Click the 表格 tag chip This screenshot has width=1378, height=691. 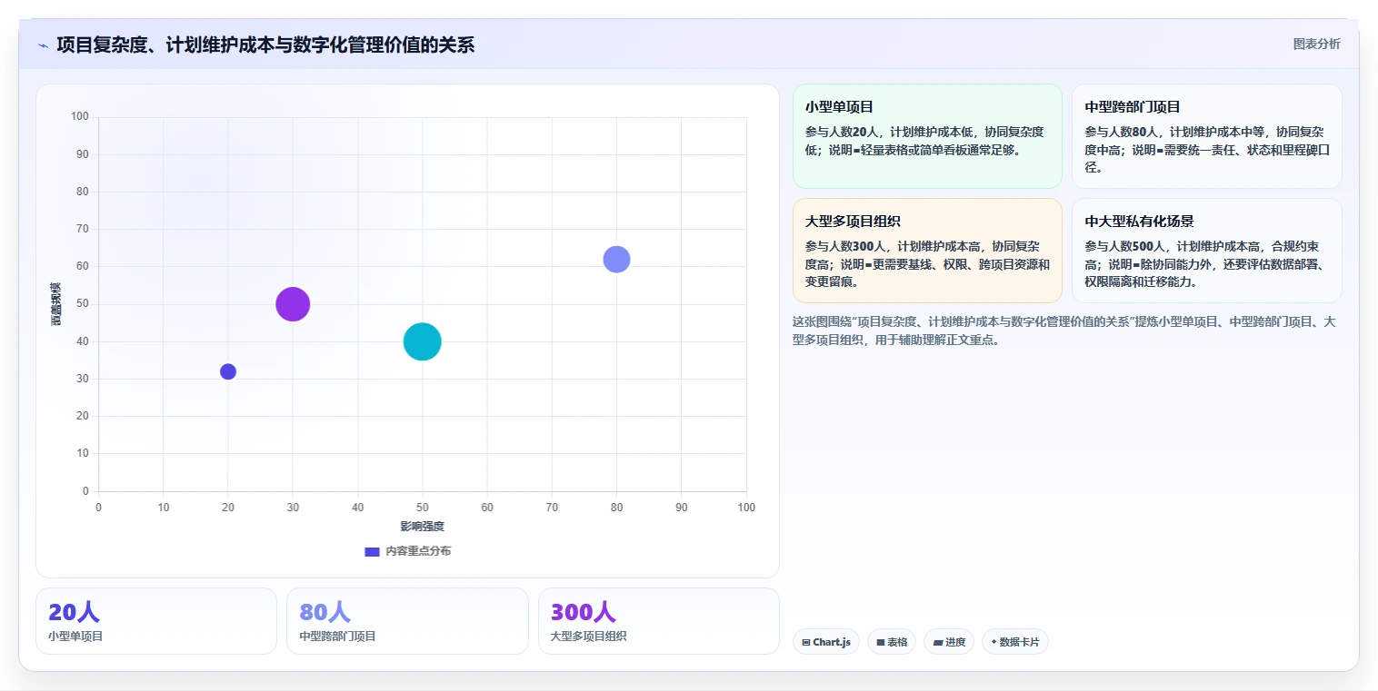892,642
